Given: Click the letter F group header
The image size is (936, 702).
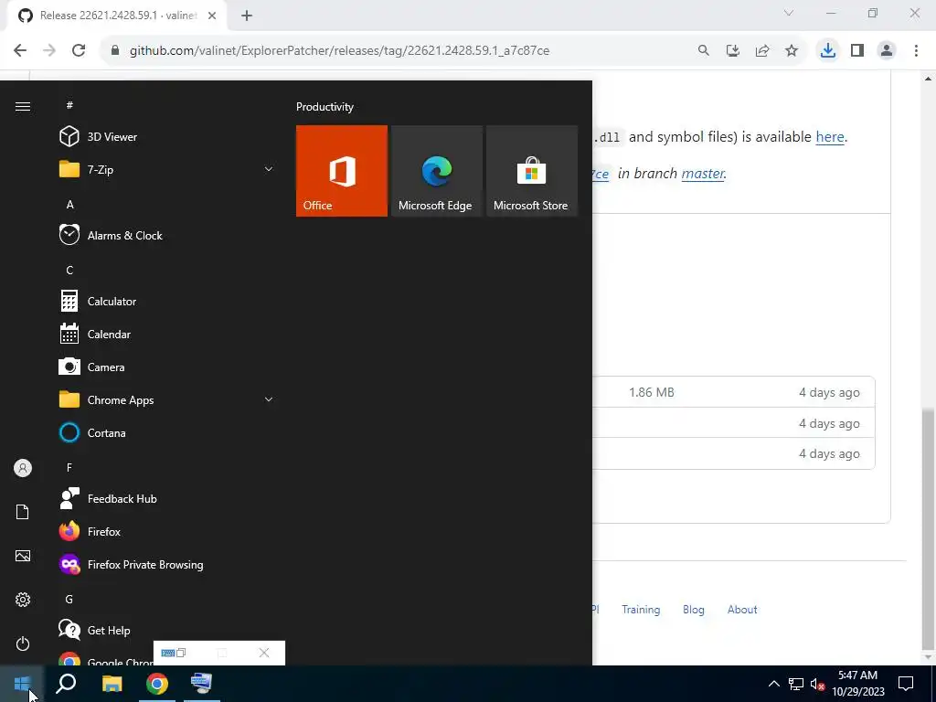Looking at the screenshot, I should [x=69, y=467].
